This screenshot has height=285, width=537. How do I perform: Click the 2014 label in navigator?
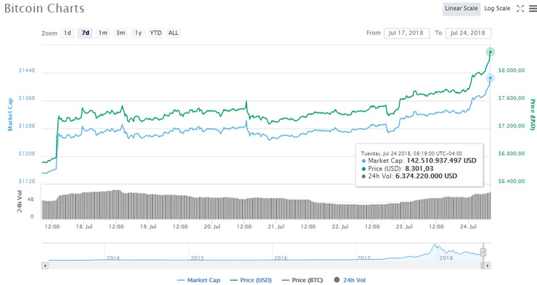point(113,258)
